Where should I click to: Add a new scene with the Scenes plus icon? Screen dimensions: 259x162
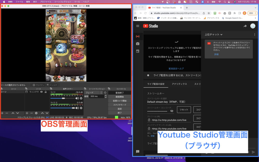tap(2, 113)
